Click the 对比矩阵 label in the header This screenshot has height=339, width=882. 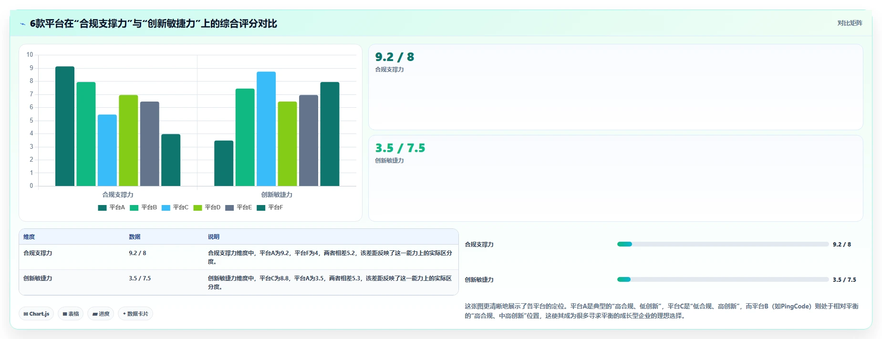[850, 23]
